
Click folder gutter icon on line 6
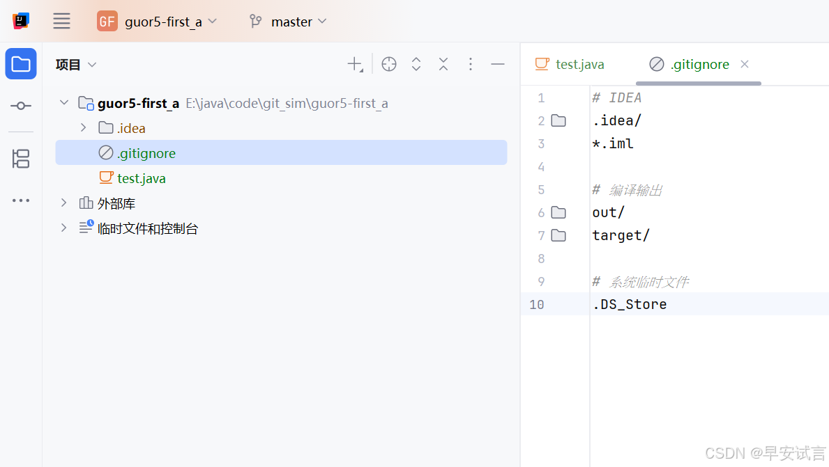pyautogui.click(x=558, y=213)
